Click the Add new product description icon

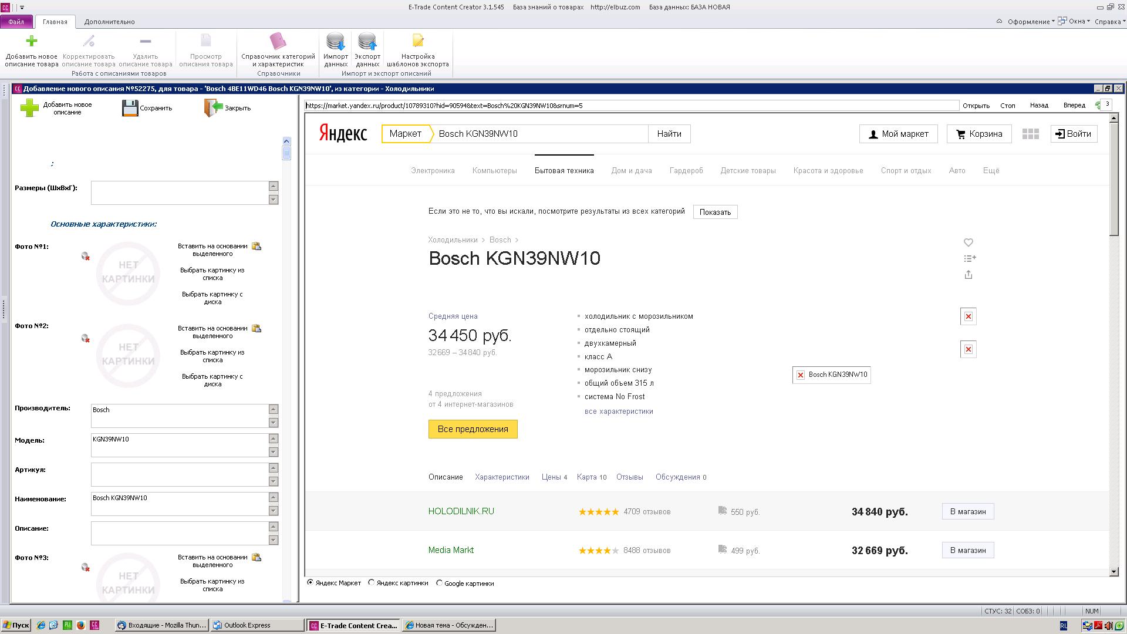32,41
